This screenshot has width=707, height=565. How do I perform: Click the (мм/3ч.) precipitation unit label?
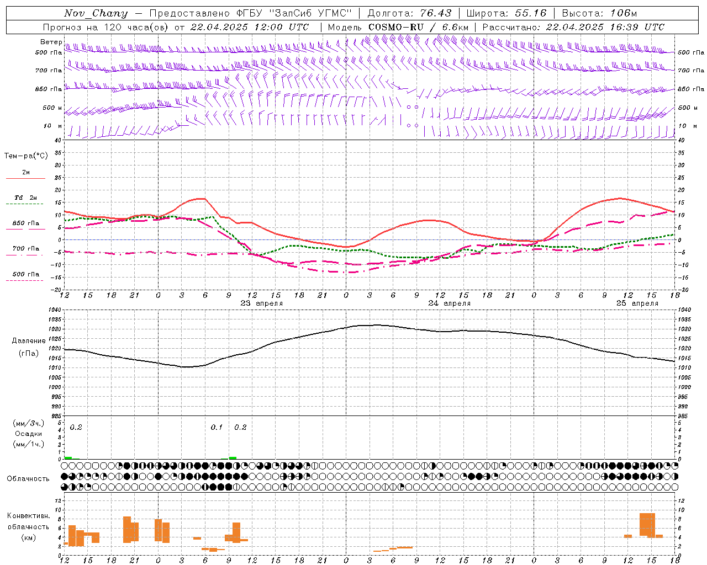coord(29,423)
